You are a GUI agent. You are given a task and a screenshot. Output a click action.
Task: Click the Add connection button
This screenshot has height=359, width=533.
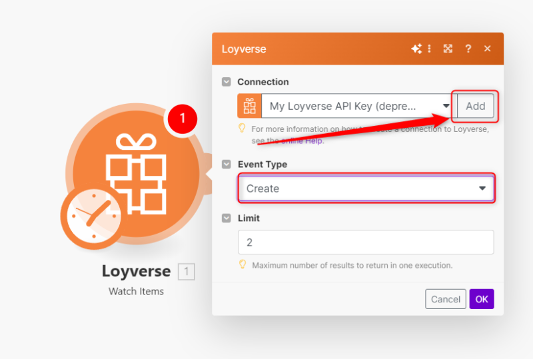click(475, 106)
